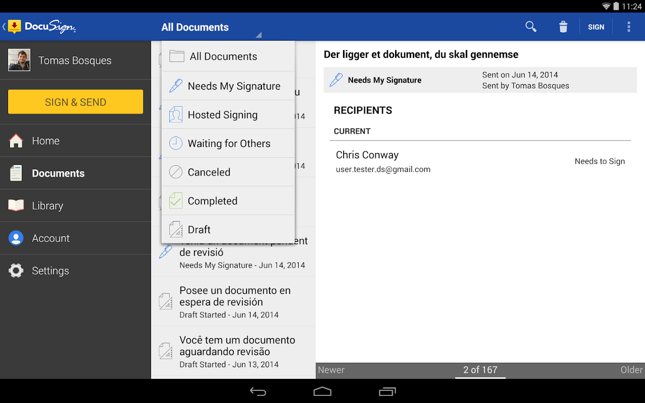
Task: Select Needs My Signature from the filter list
Action: tap(234, 86)
